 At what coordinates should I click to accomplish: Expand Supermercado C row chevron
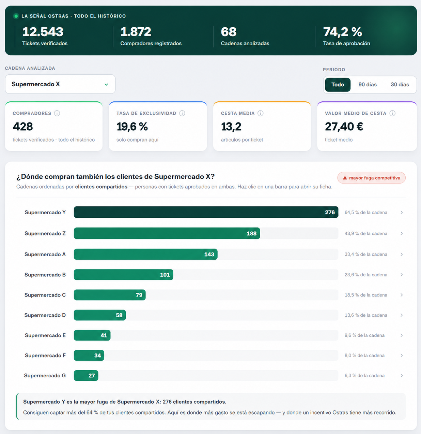[x=402, y=295]
